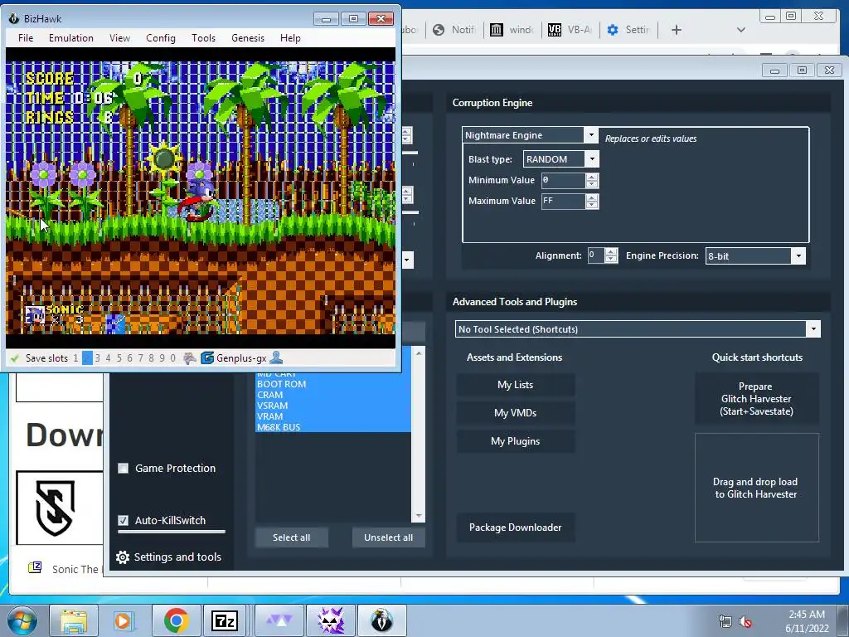Click the VB-Audio browser tab icon
The image size is (849, 637).
555,30
